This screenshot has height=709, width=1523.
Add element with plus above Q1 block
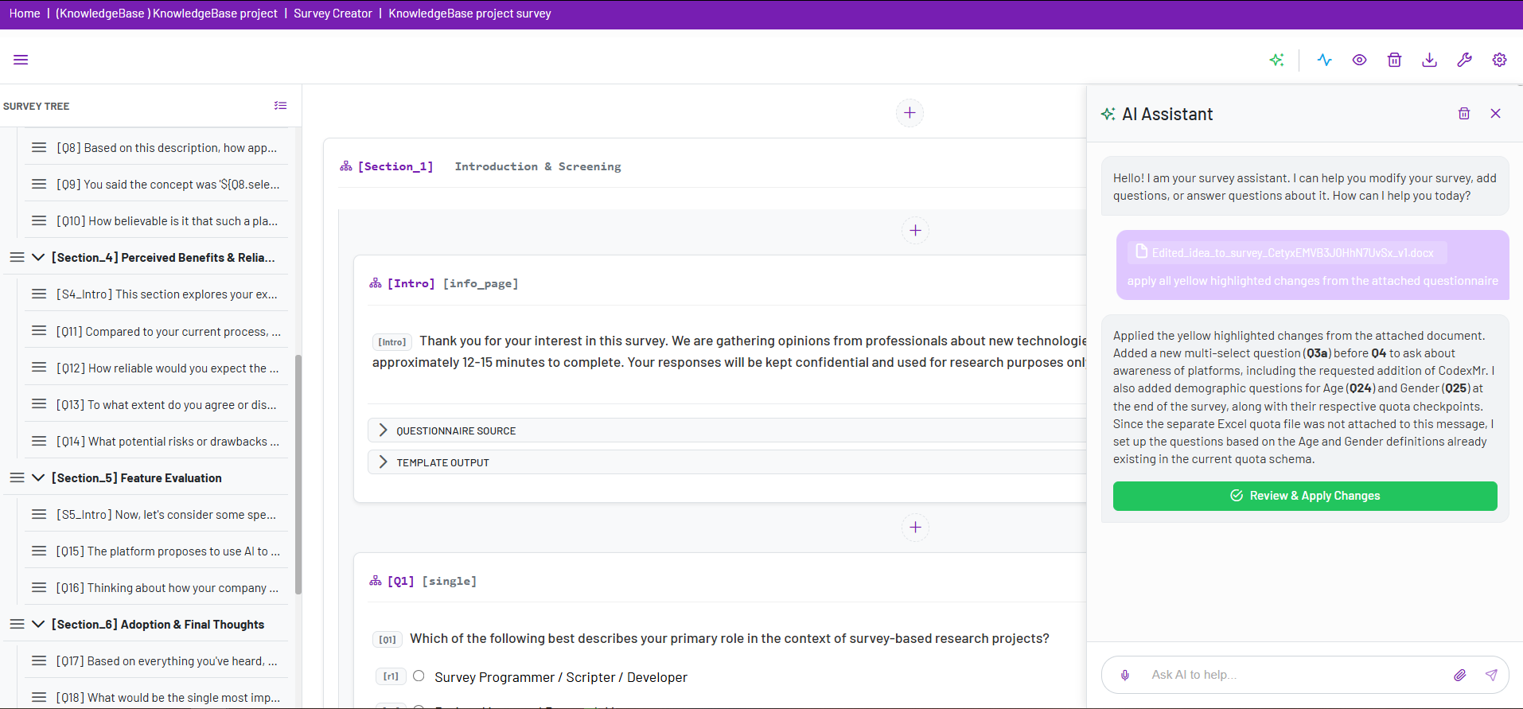pyautogui.click(x=915, y=528)
